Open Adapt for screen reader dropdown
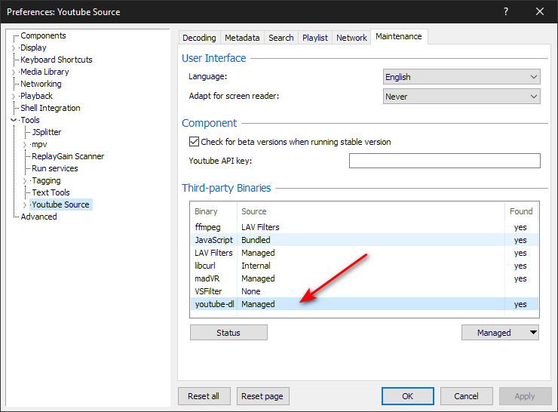 [x=461, y=97]
